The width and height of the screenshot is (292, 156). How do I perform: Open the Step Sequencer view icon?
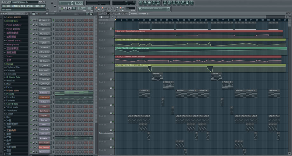pyautogui.click(x=145, y=3)
